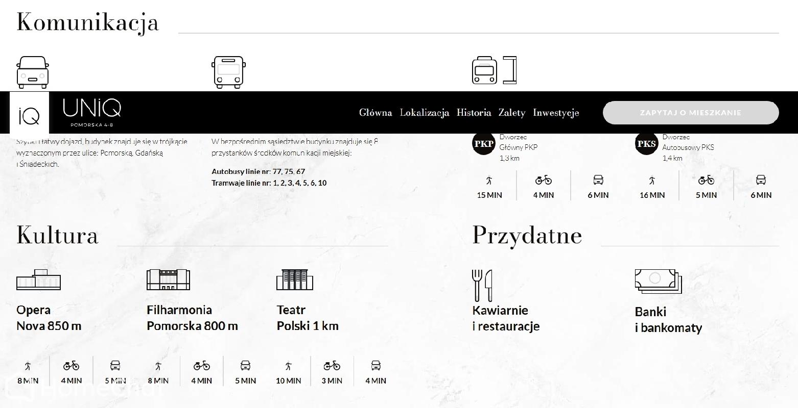Select Teatr bicycle icon above 3 MIN
The width and height of the screenshot is (798, 408).
point(332,366)
